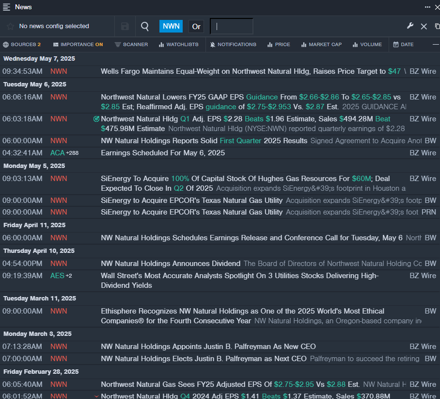Click the pop-out window icon
This screenshot has width=440, height=399.
pos(437,26)
